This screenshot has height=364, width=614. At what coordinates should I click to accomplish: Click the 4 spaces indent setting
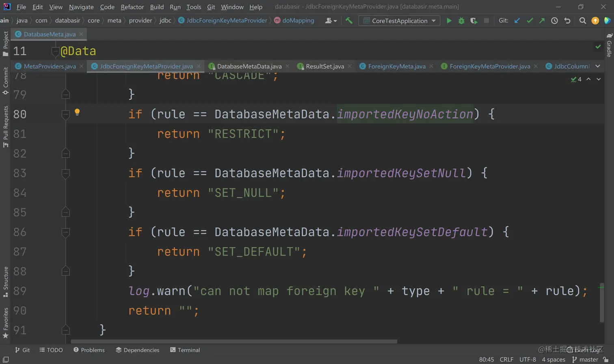click(x=553, y=360)
